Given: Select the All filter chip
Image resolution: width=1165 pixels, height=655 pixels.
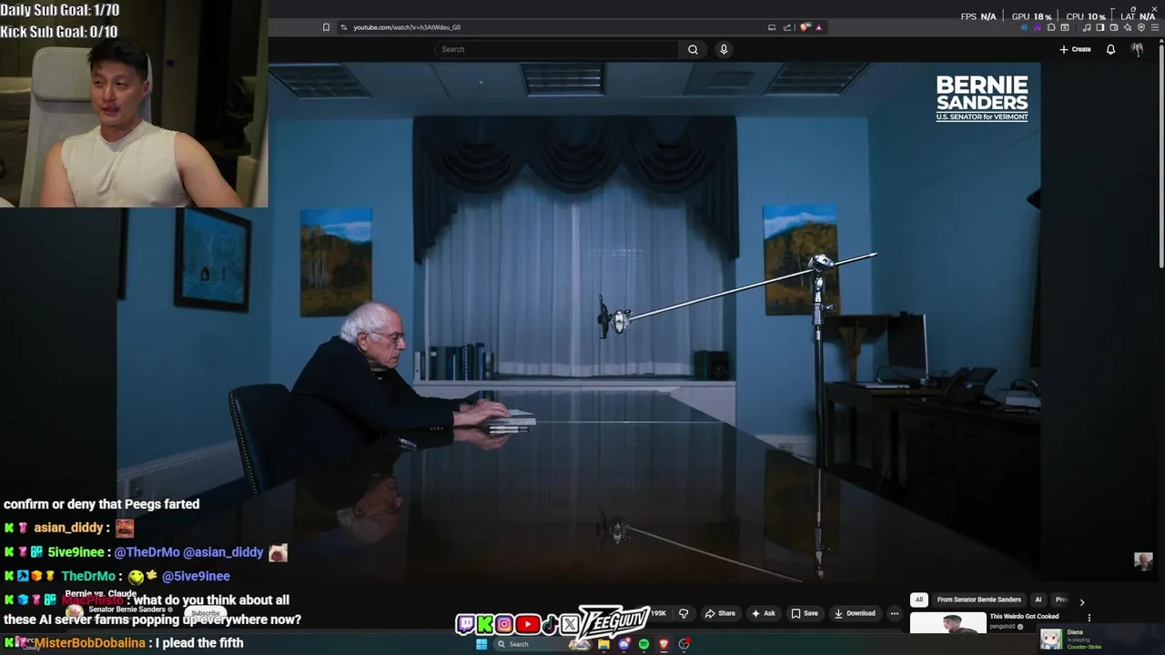Looking at the screenshot, I should coord(919,600).
